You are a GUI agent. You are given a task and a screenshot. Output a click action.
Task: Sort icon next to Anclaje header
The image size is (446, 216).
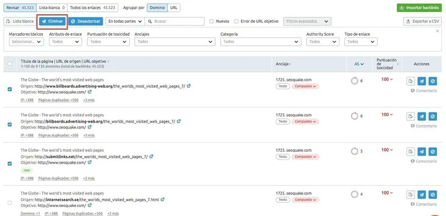(290, 64)
